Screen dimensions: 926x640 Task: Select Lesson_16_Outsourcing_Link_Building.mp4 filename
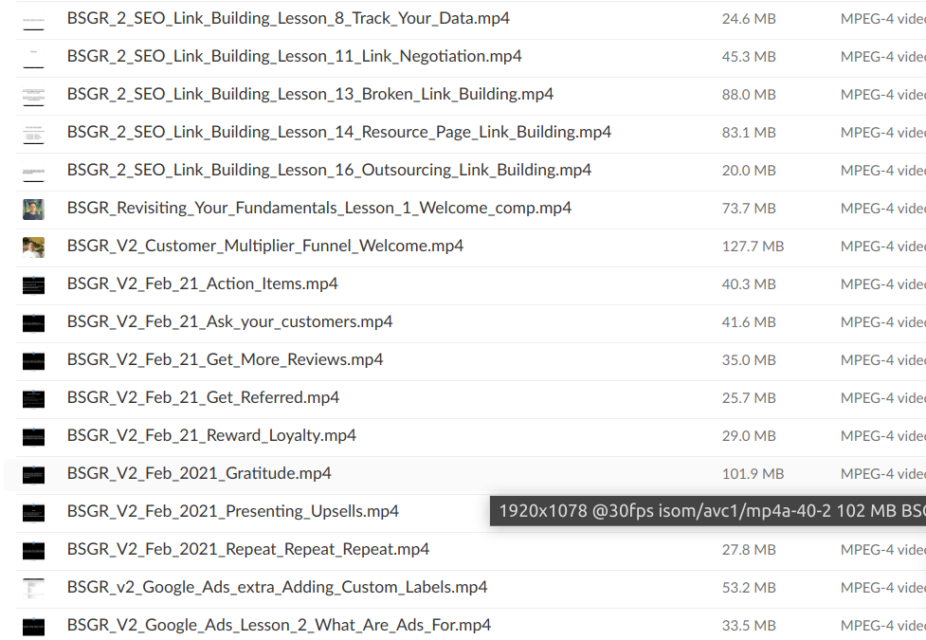click(x=329, y=171)
